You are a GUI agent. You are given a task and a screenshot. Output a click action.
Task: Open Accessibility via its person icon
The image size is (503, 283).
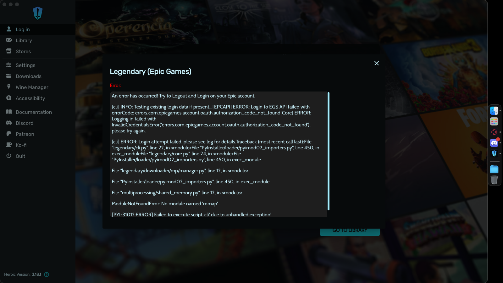click(9, 98)
